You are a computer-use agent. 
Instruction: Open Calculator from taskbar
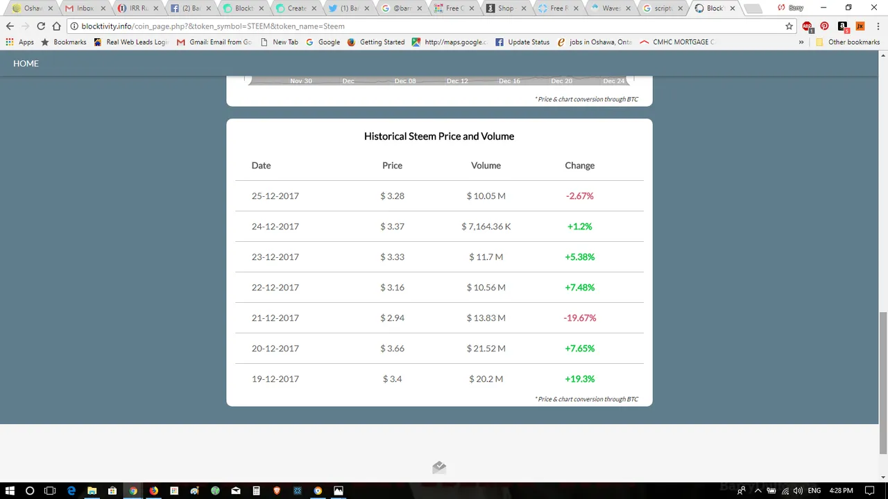(x=256, y=491)
